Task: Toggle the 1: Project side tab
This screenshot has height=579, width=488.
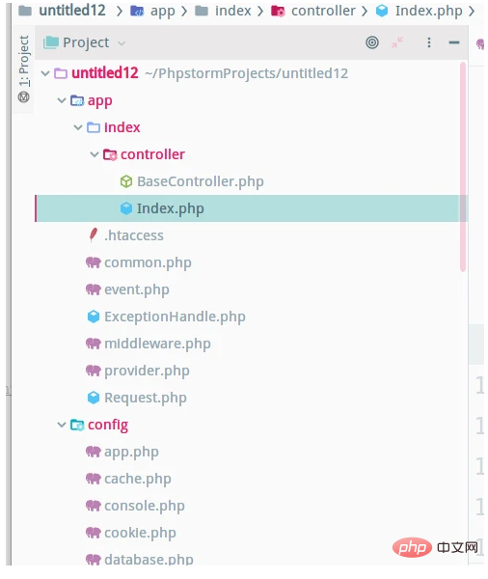Action: pyautogui.click(x=23, y=69)
